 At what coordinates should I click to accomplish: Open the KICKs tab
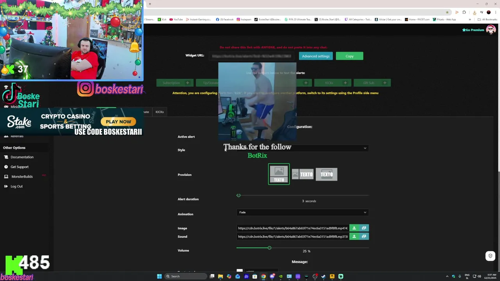click(159, 112)
